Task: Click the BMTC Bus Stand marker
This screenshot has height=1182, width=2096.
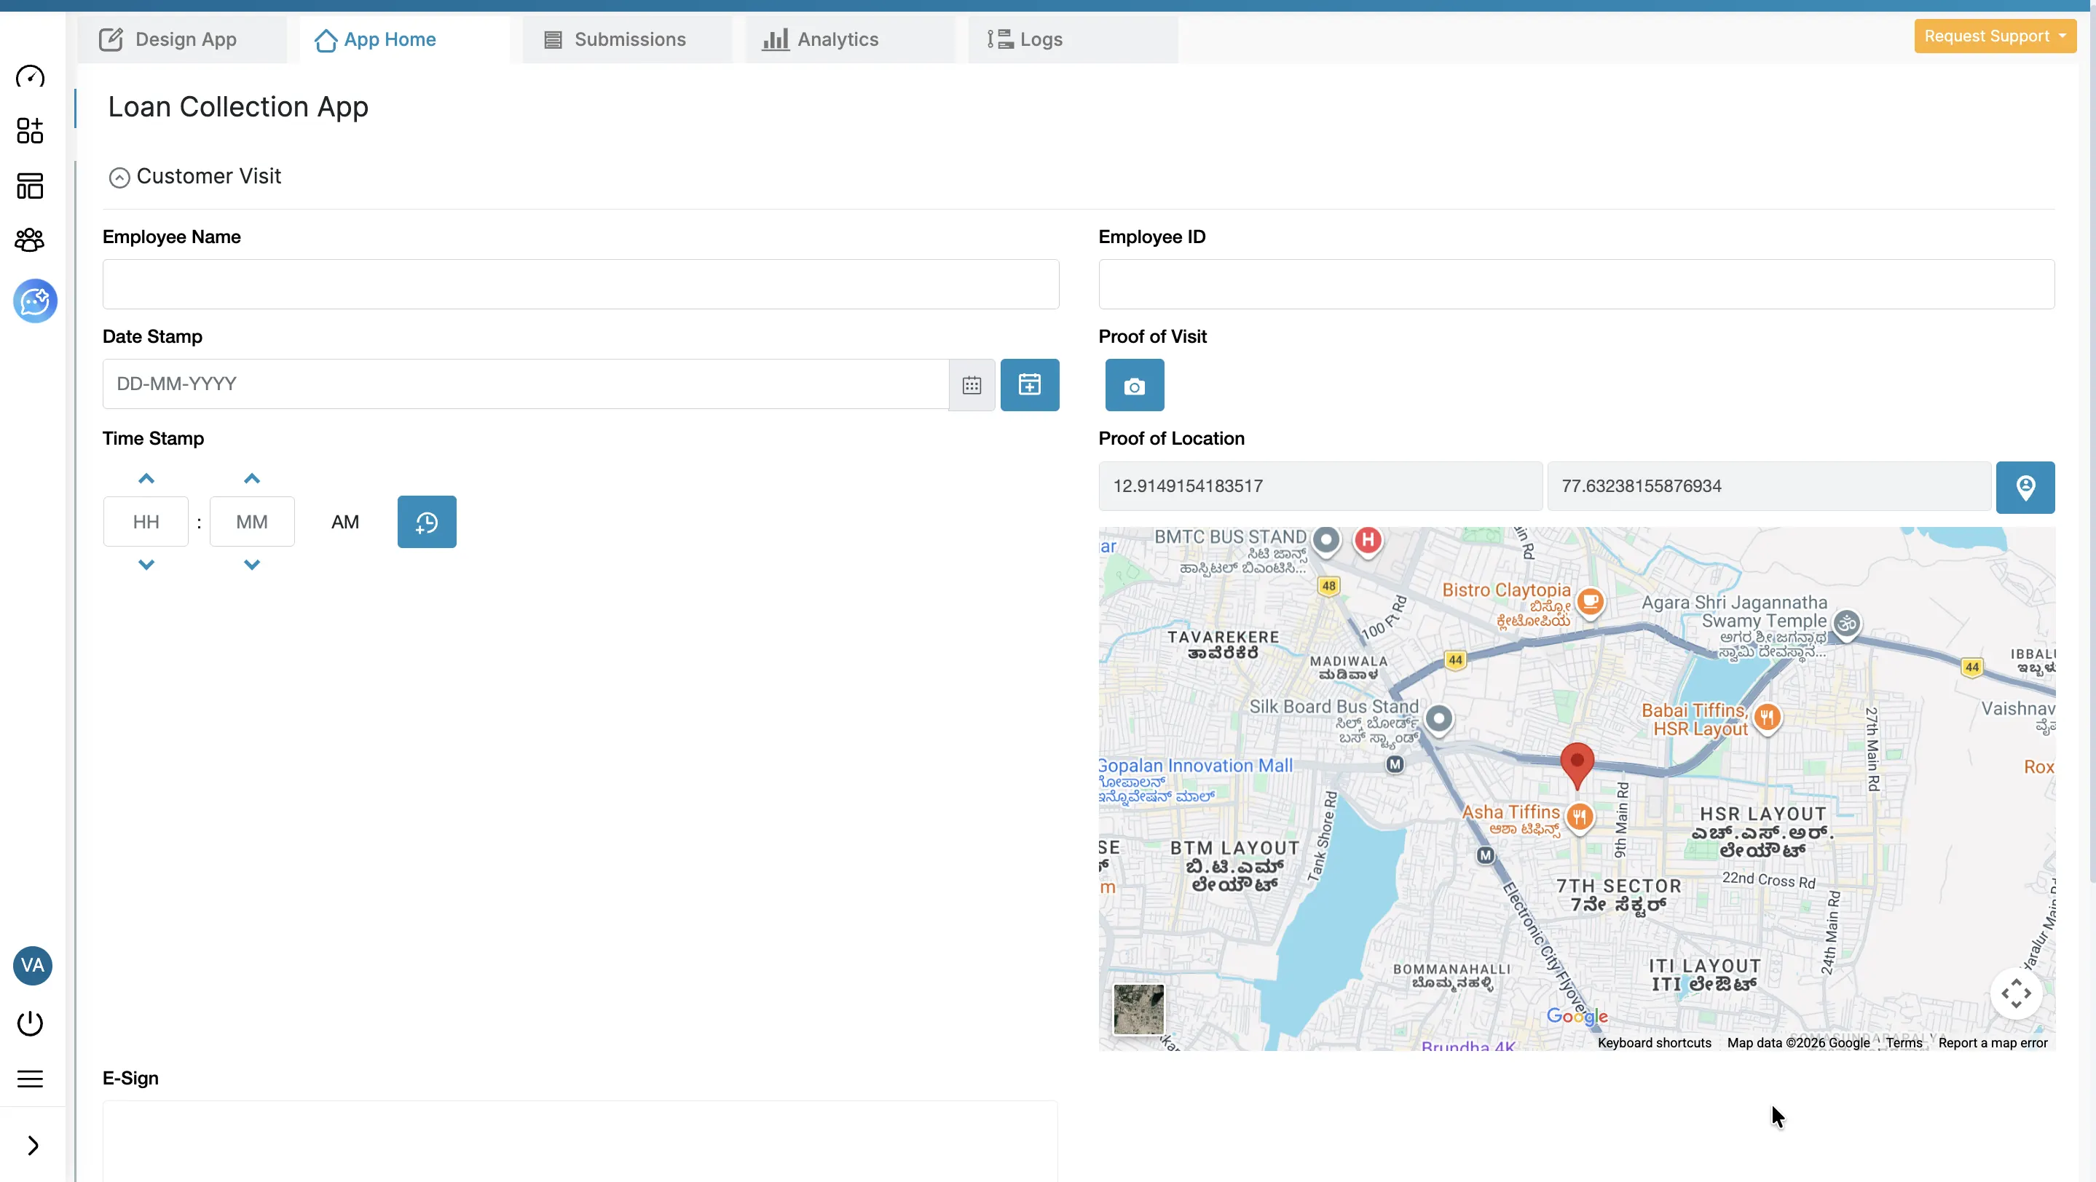Action: point(1326,540)
